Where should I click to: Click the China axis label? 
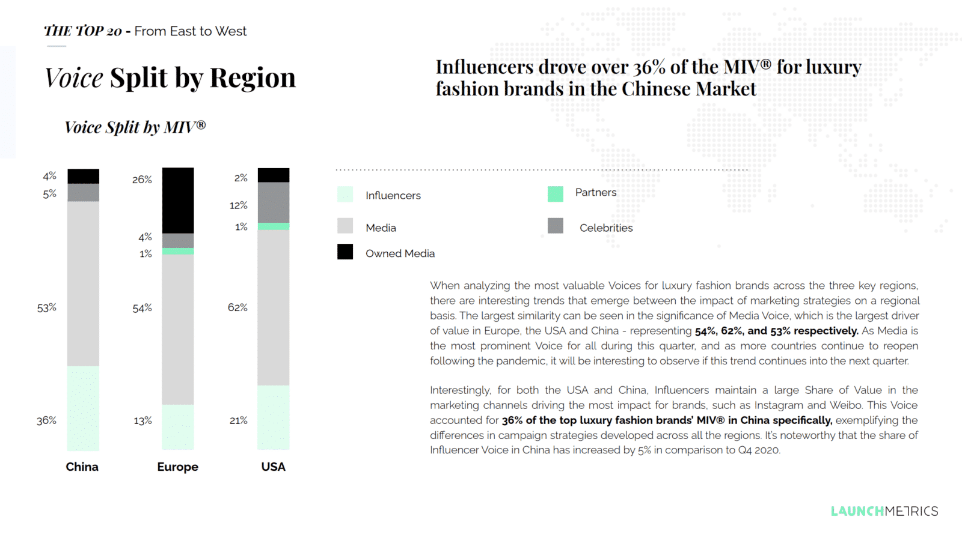[x=82, y=467]
